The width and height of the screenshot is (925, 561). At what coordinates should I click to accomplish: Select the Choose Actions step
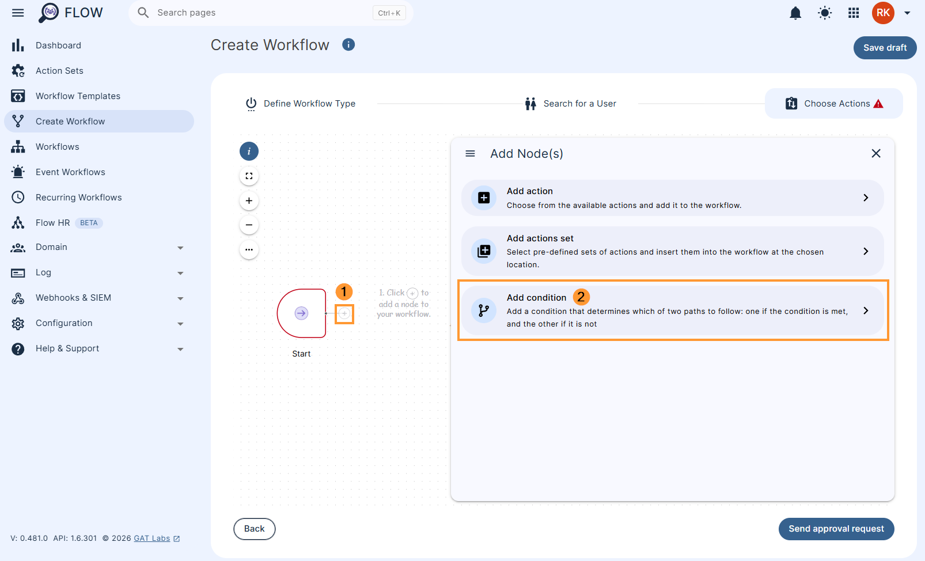point(833,104)
